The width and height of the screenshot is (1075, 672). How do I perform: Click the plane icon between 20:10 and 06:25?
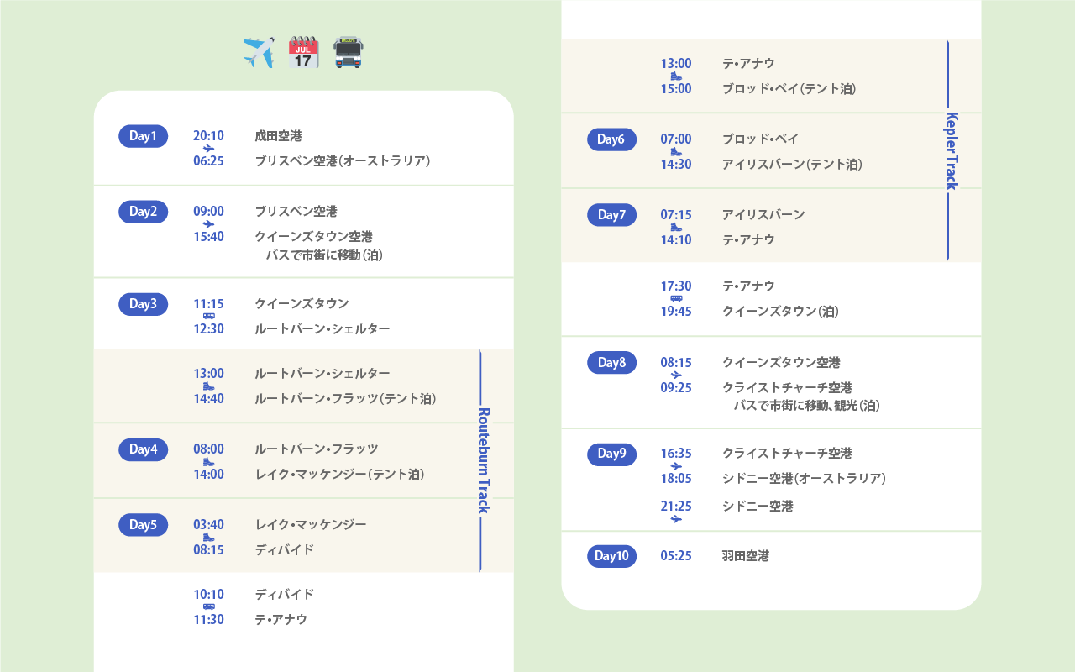coord(208,149)
